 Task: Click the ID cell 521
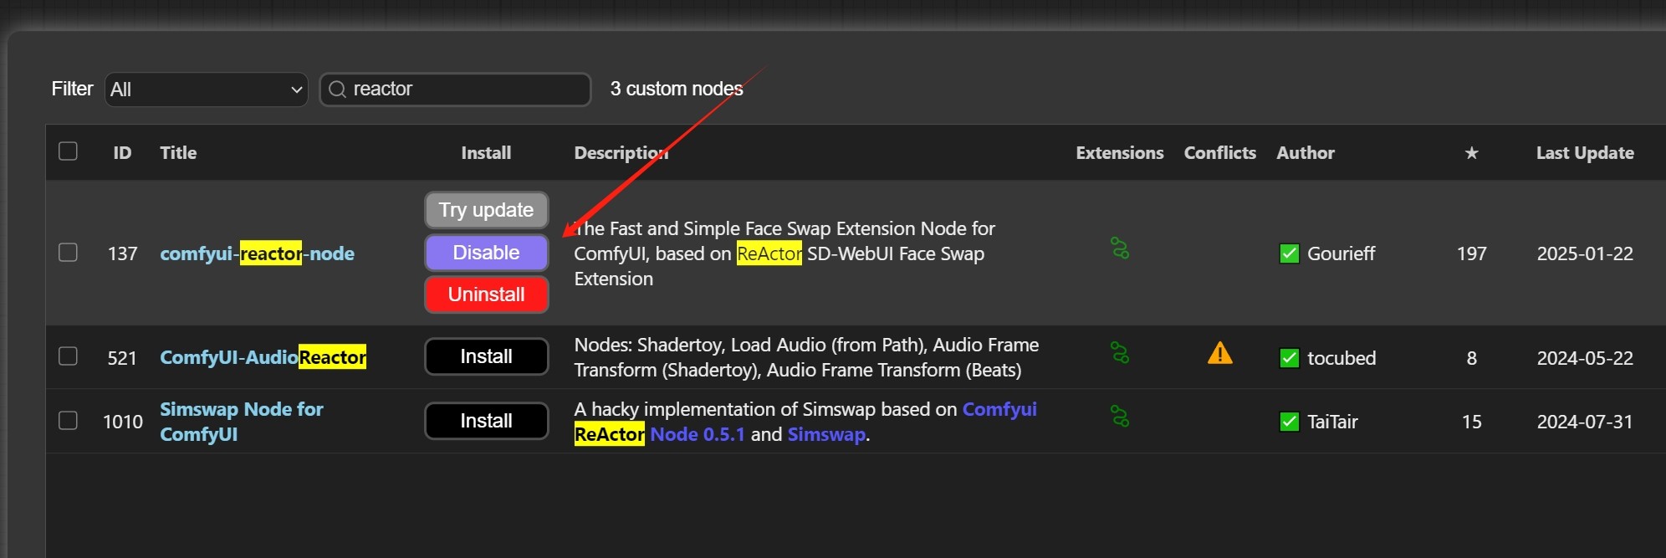point(122,358)
